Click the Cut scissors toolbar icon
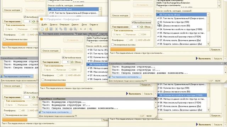 coord(56,29)
